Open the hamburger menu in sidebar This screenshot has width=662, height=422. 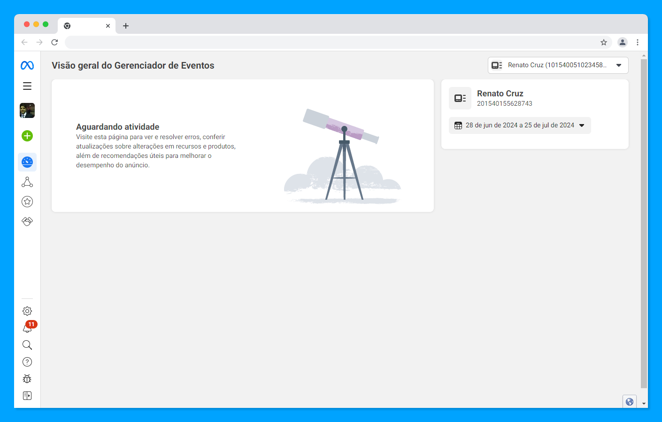click(27, 86)
